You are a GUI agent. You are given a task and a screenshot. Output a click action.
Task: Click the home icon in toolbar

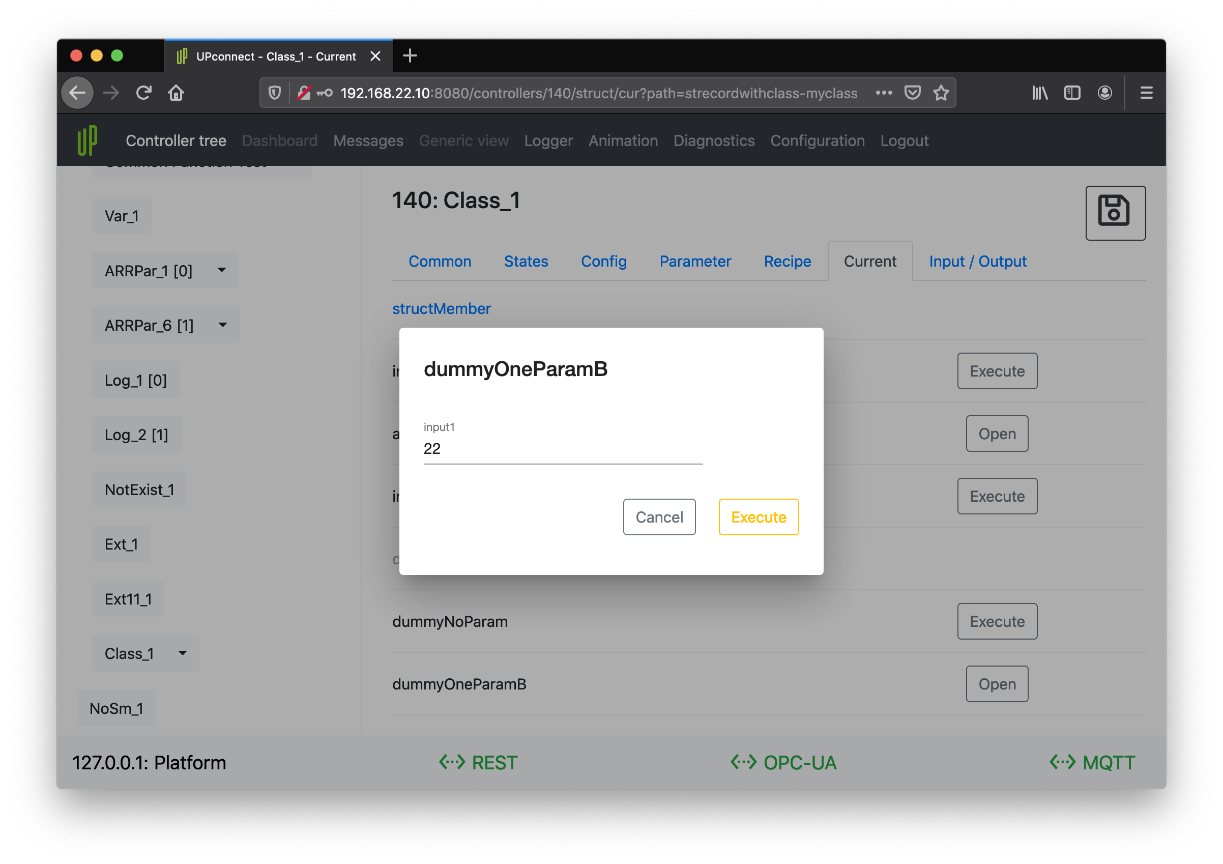(176, 93)
